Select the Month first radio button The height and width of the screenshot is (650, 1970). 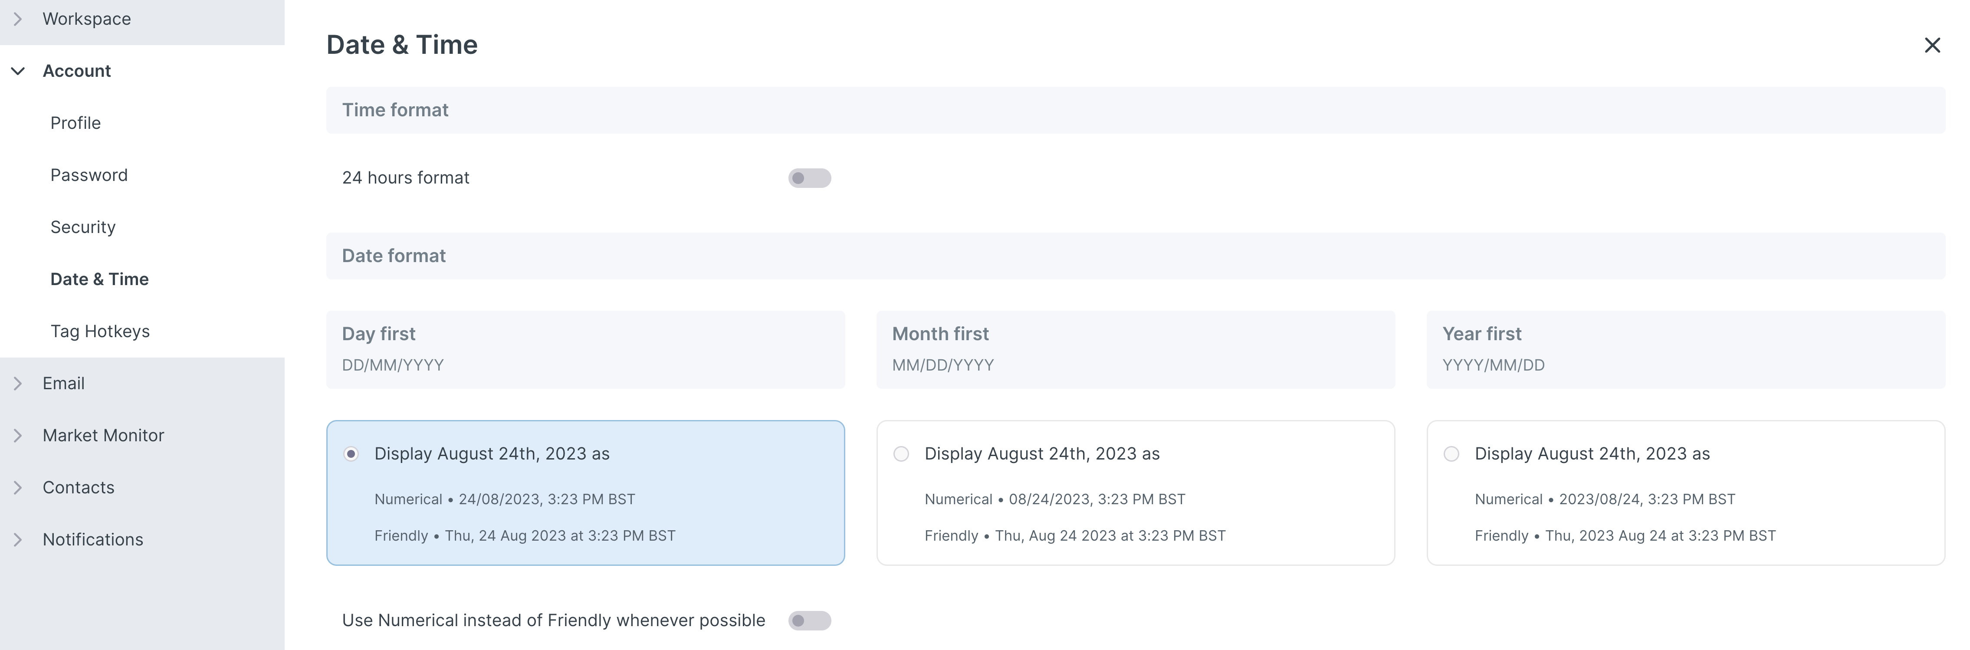(901, 454)
